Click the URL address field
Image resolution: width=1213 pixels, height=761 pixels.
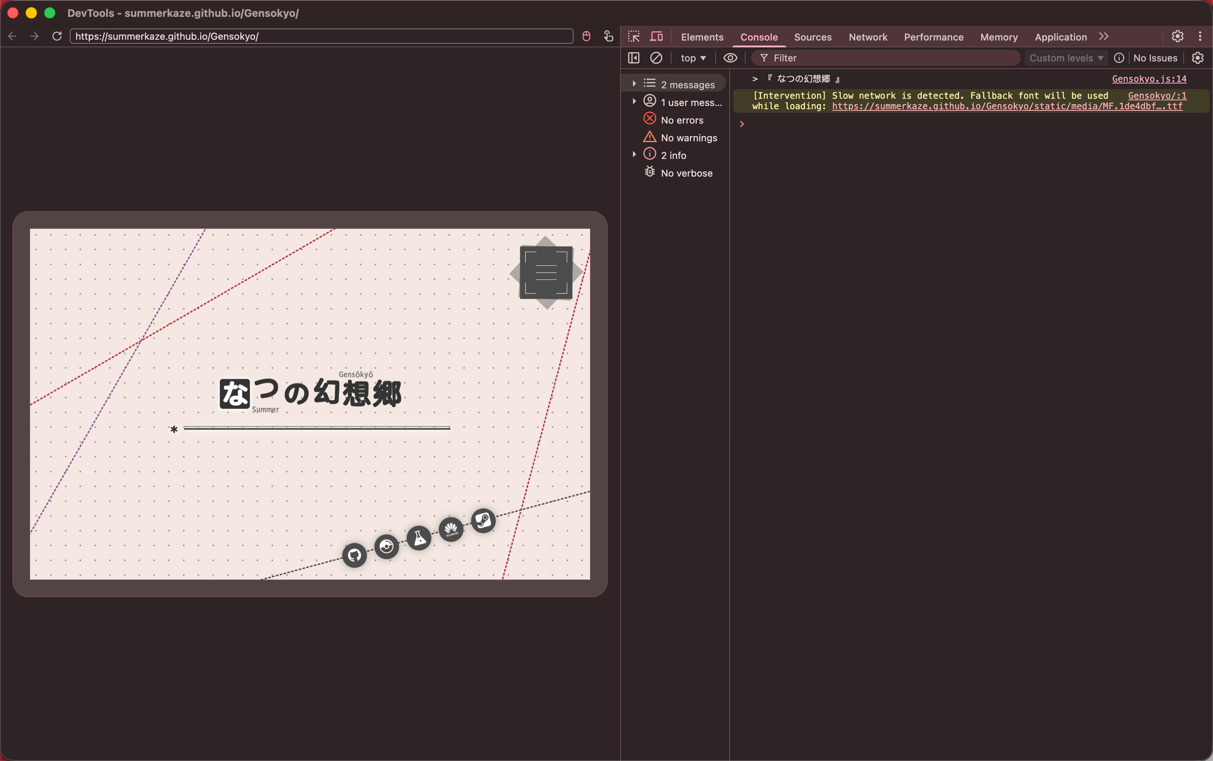pos(321,36)
